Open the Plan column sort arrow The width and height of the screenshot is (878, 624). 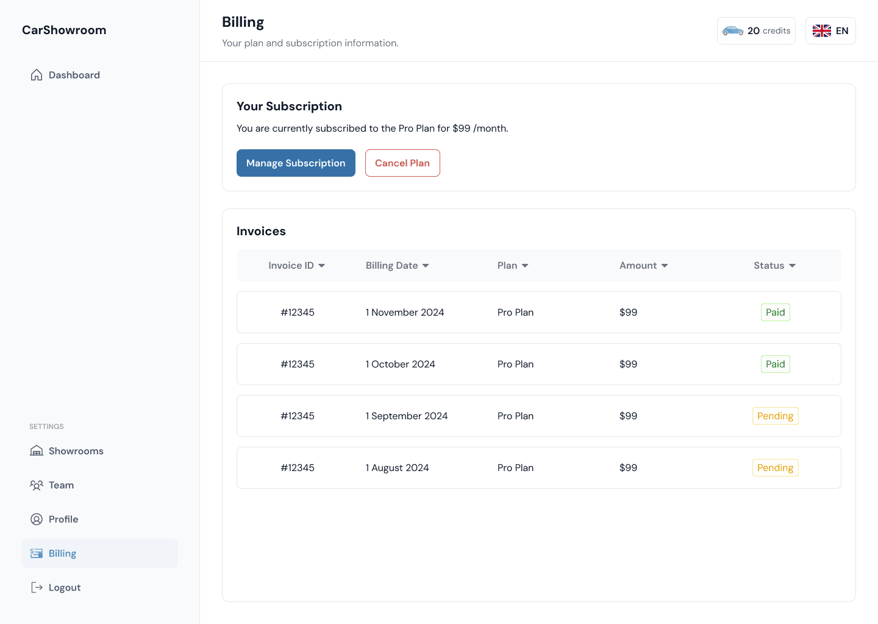click(x=525, y=266)
